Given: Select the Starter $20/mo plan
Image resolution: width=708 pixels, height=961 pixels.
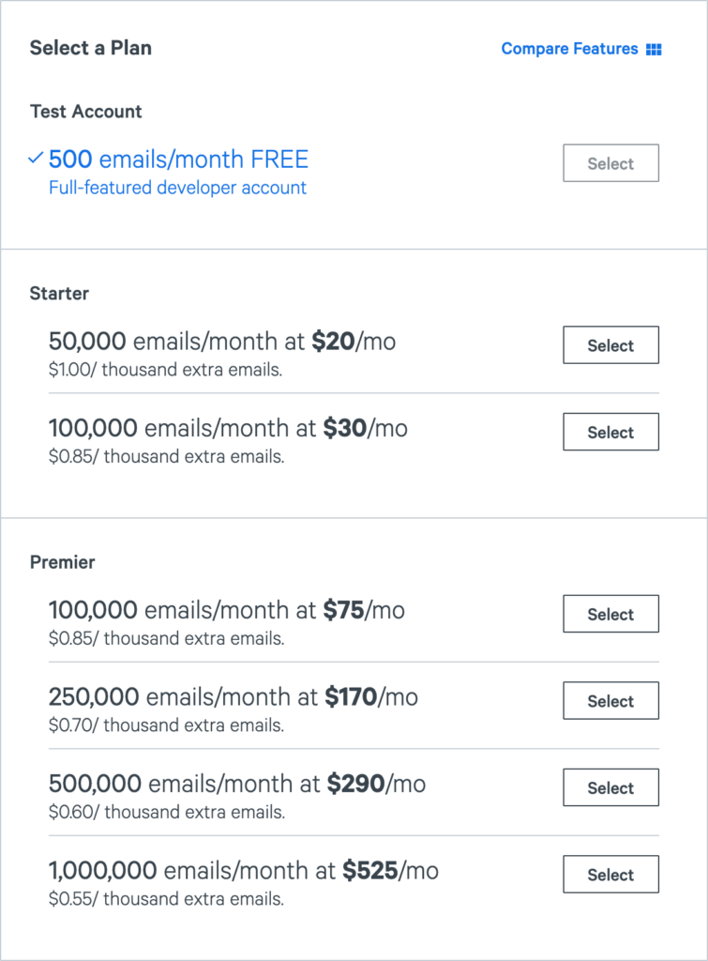Looking at the screenshot, I should coord(610,345).
